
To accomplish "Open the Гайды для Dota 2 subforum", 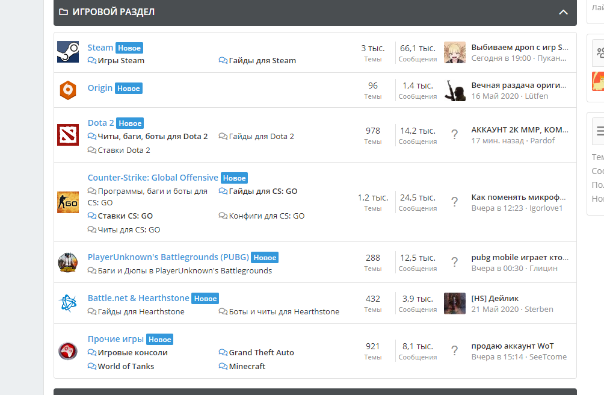I will [x=261, y=137].
